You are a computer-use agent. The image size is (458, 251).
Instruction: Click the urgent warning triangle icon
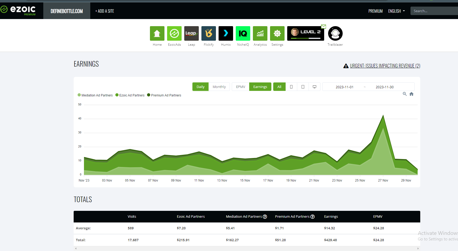click(x=346, y=66)
